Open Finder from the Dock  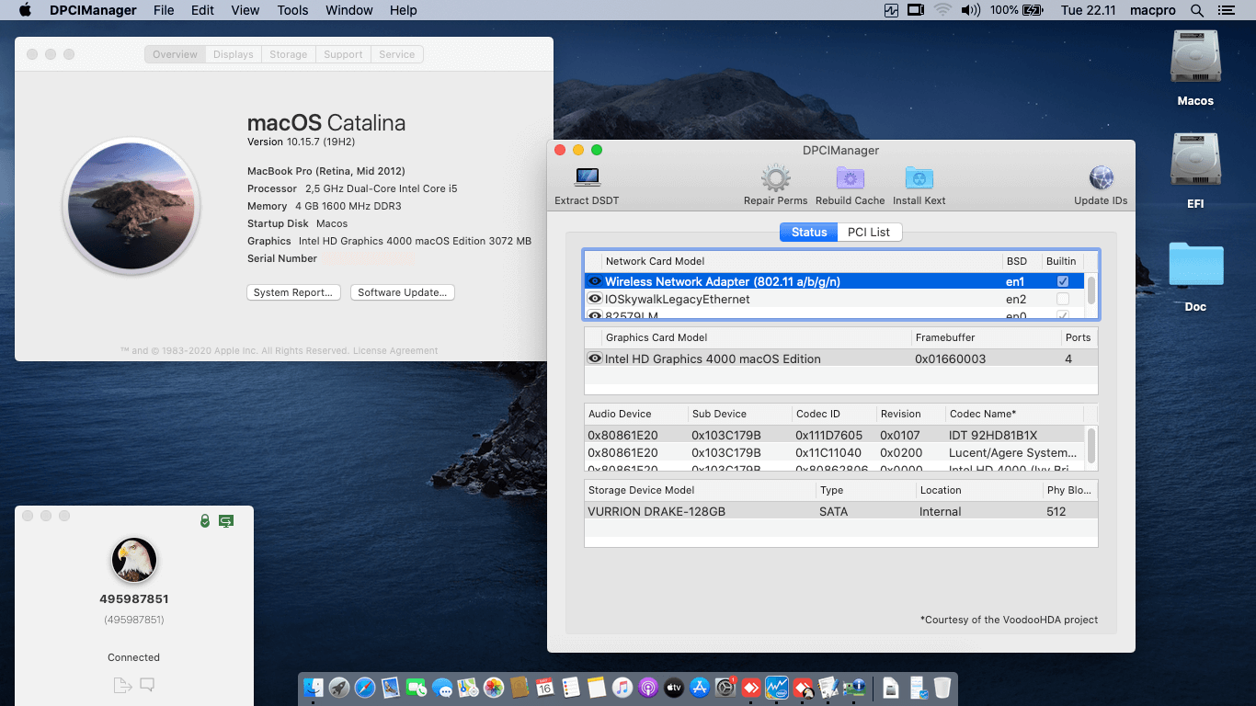pos(314,687)
